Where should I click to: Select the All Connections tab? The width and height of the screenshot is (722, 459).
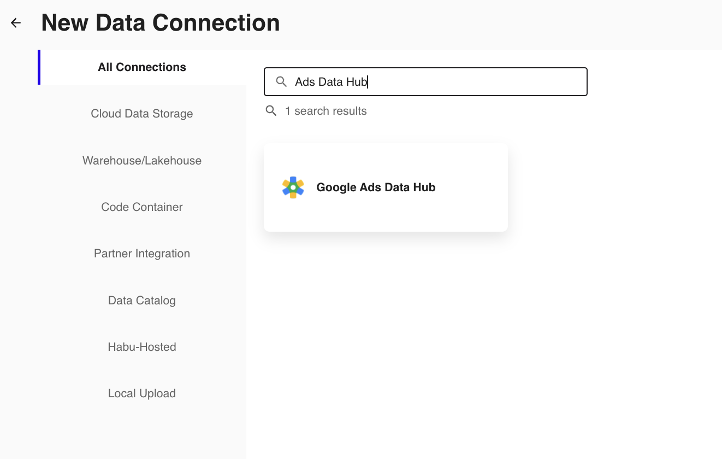142,67
